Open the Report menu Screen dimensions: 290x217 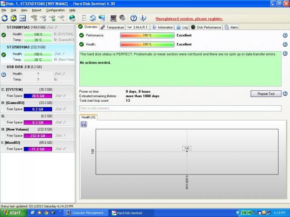[x=37, y=10]
